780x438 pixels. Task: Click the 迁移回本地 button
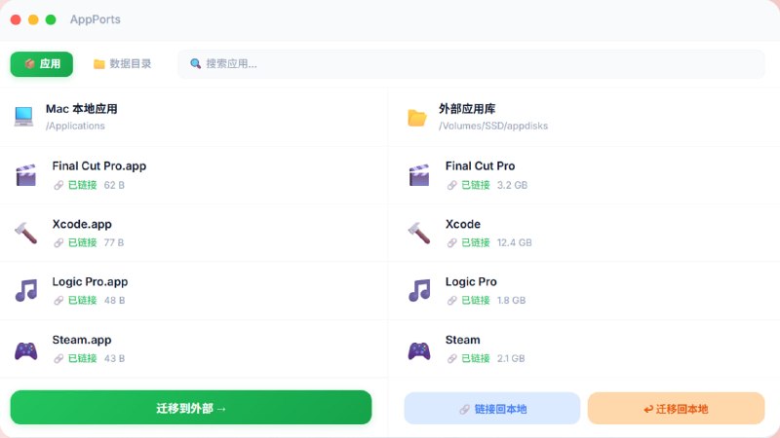coord(676,409)
